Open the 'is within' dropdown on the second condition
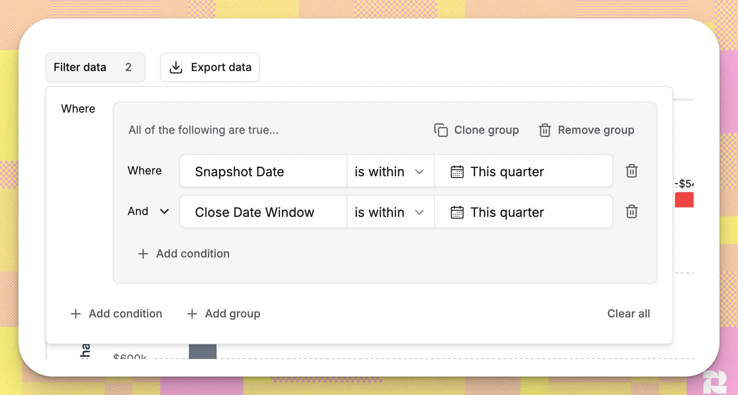This screenshot has height=395, width=738. coord(420,212)
